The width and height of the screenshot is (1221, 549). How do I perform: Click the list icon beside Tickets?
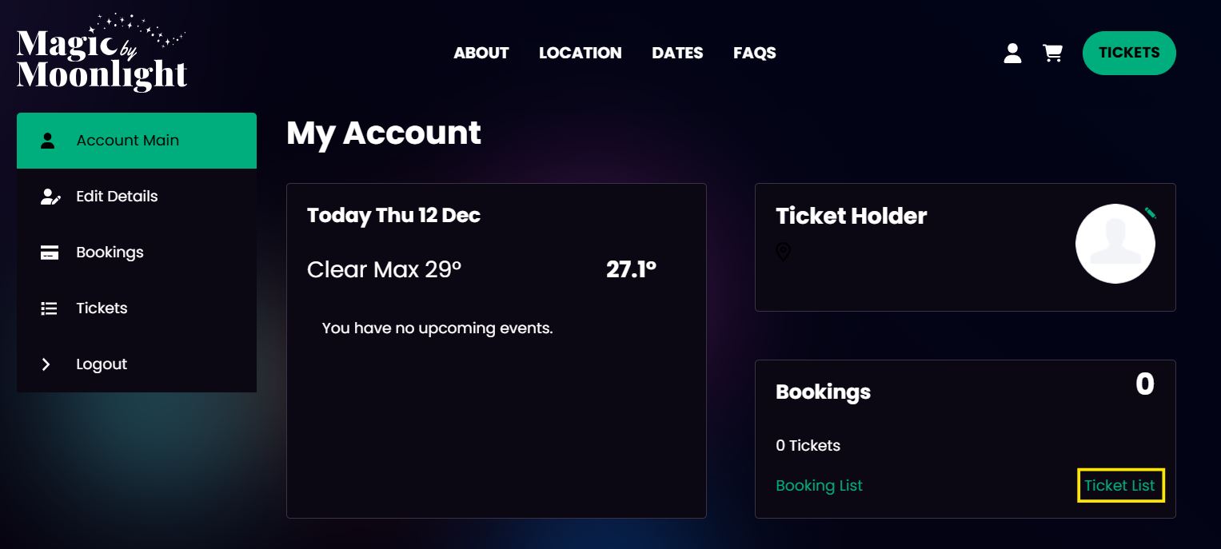49,308
